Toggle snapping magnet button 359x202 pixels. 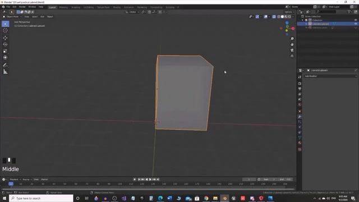pos(149,12)
